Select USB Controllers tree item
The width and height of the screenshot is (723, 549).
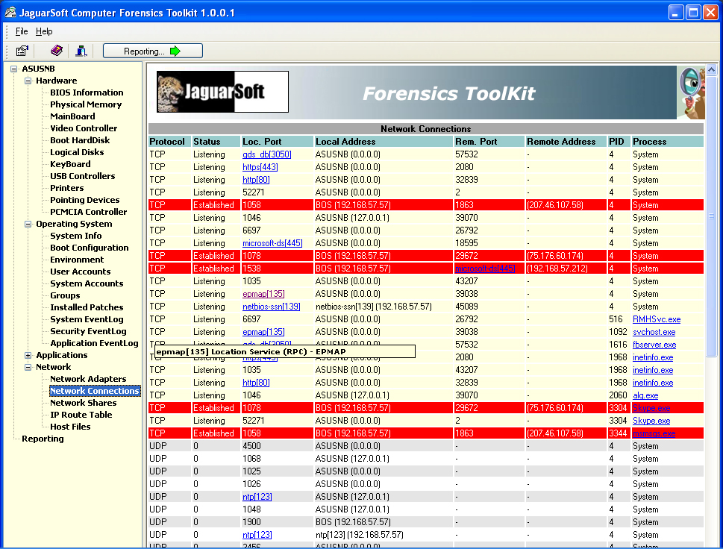(x=83, y=176)
